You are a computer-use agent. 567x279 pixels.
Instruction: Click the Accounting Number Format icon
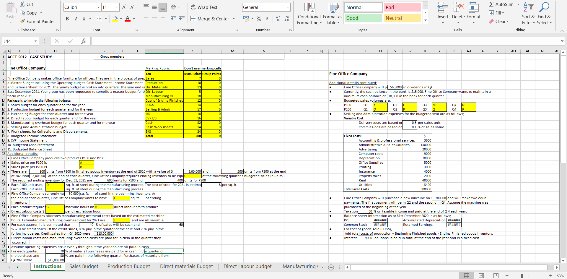(246, 19)
